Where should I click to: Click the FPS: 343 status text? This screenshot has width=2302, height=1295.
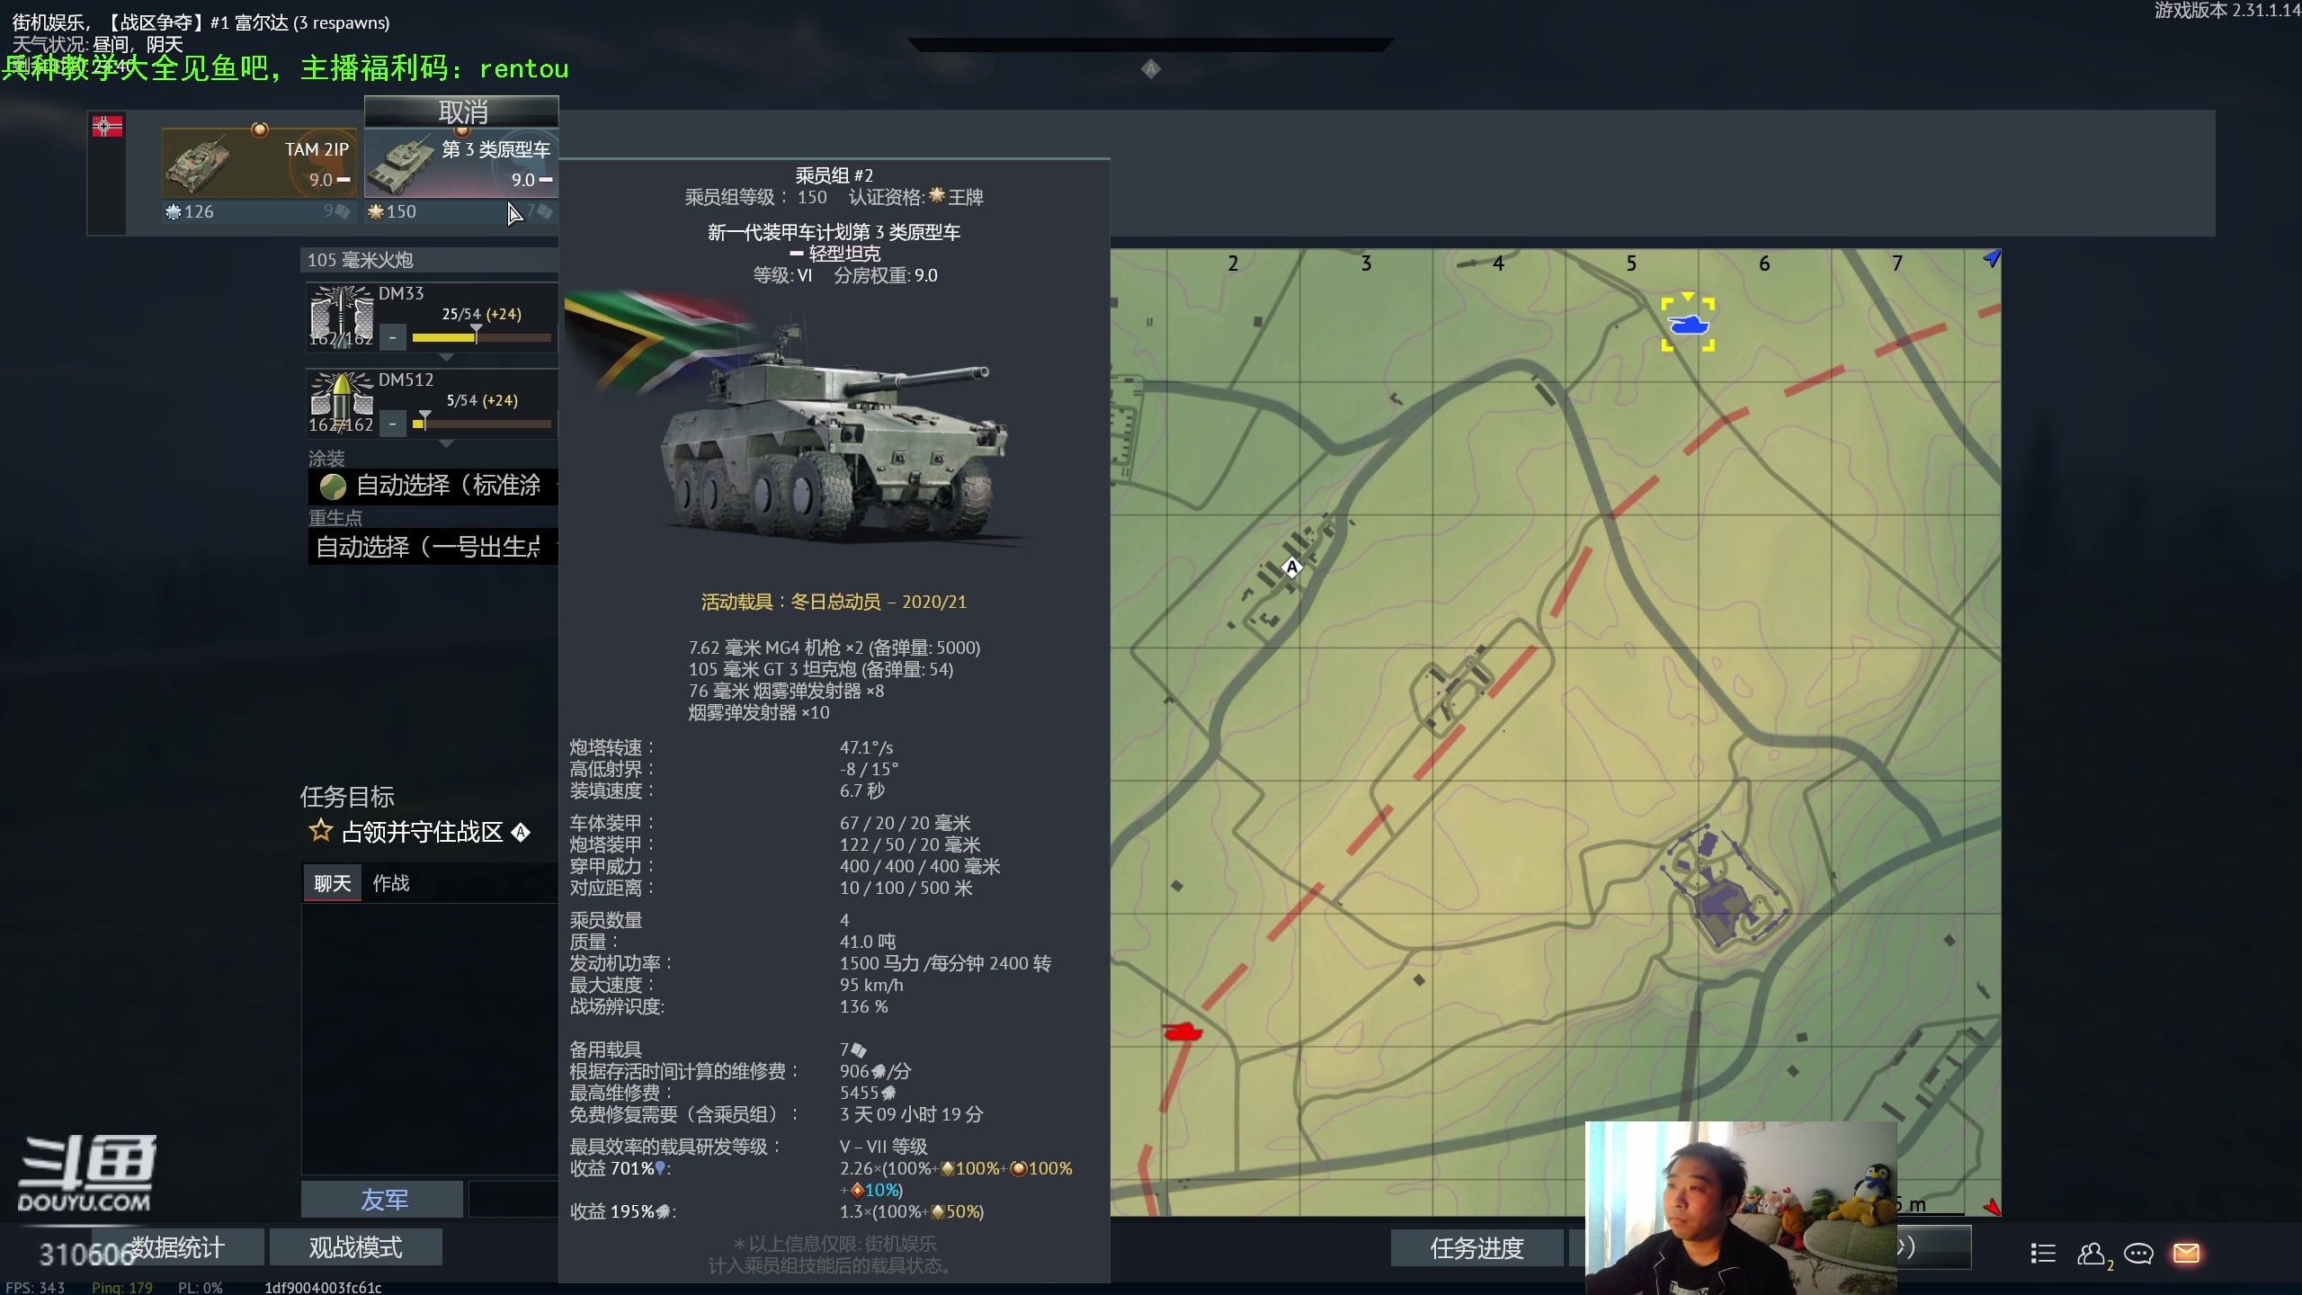pos(35,1287)
